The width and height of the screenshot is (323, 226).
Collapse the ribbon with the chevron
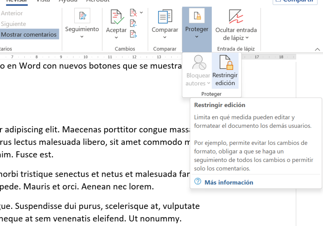317,49
